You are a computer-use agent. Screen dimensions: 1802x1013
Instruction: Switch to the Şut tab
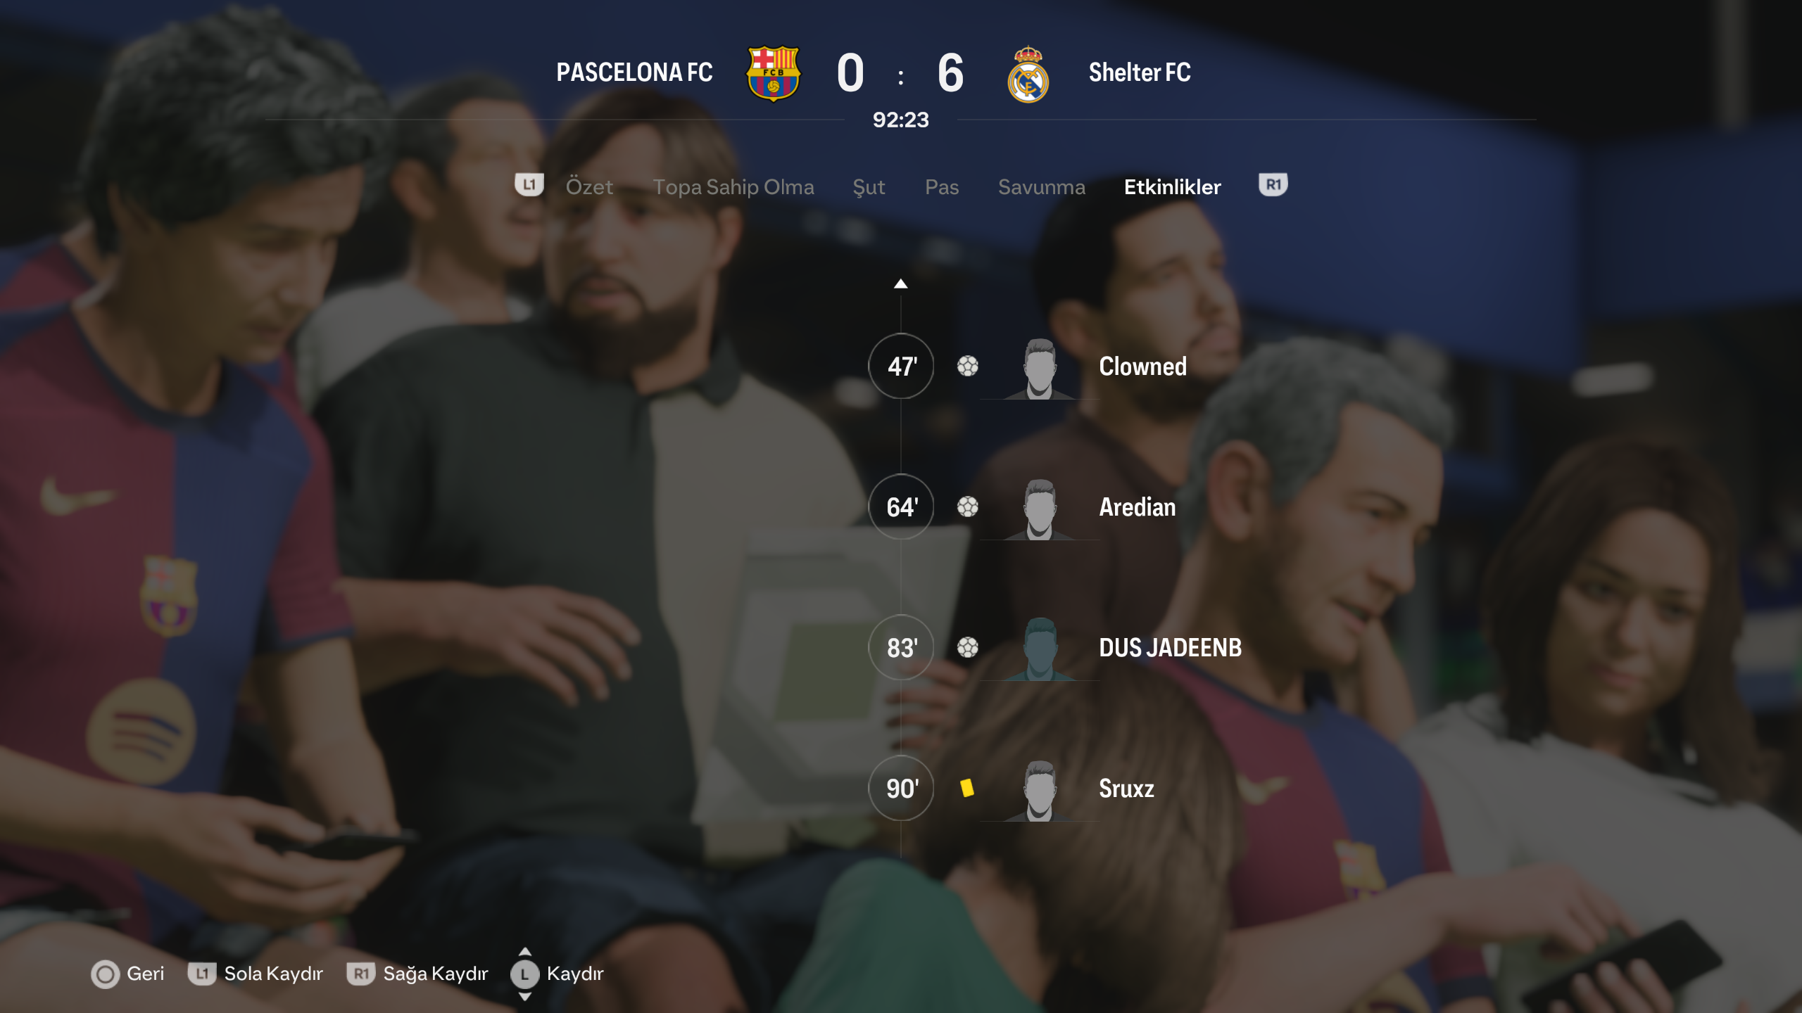[x=869, y=187]
